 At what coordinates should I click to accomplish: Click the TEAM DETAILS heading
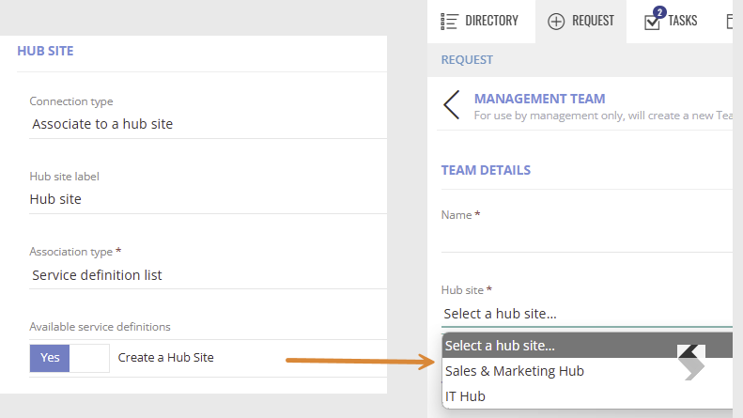(x=486, y=170)
